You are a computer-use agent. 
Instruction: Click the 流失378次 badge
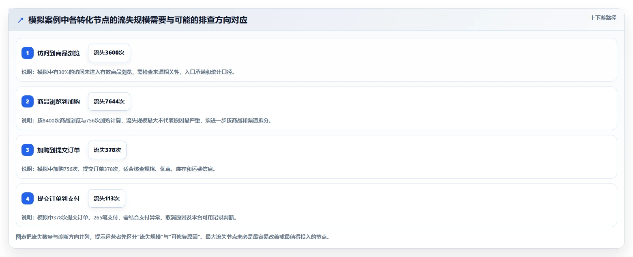click(107, 150)
